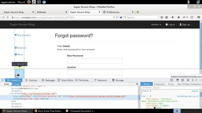Open the Buy products sidebar link
Screen dimensions: 202x113
[22, 35]
